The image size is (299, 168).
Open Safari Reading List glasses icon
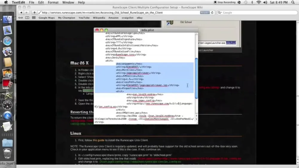click(20, 18)
